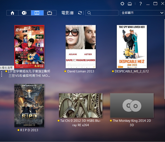Switch to TV mode from title bar
Image resolution: width=165 pixels, height=142 pixels.
[130, 4]
